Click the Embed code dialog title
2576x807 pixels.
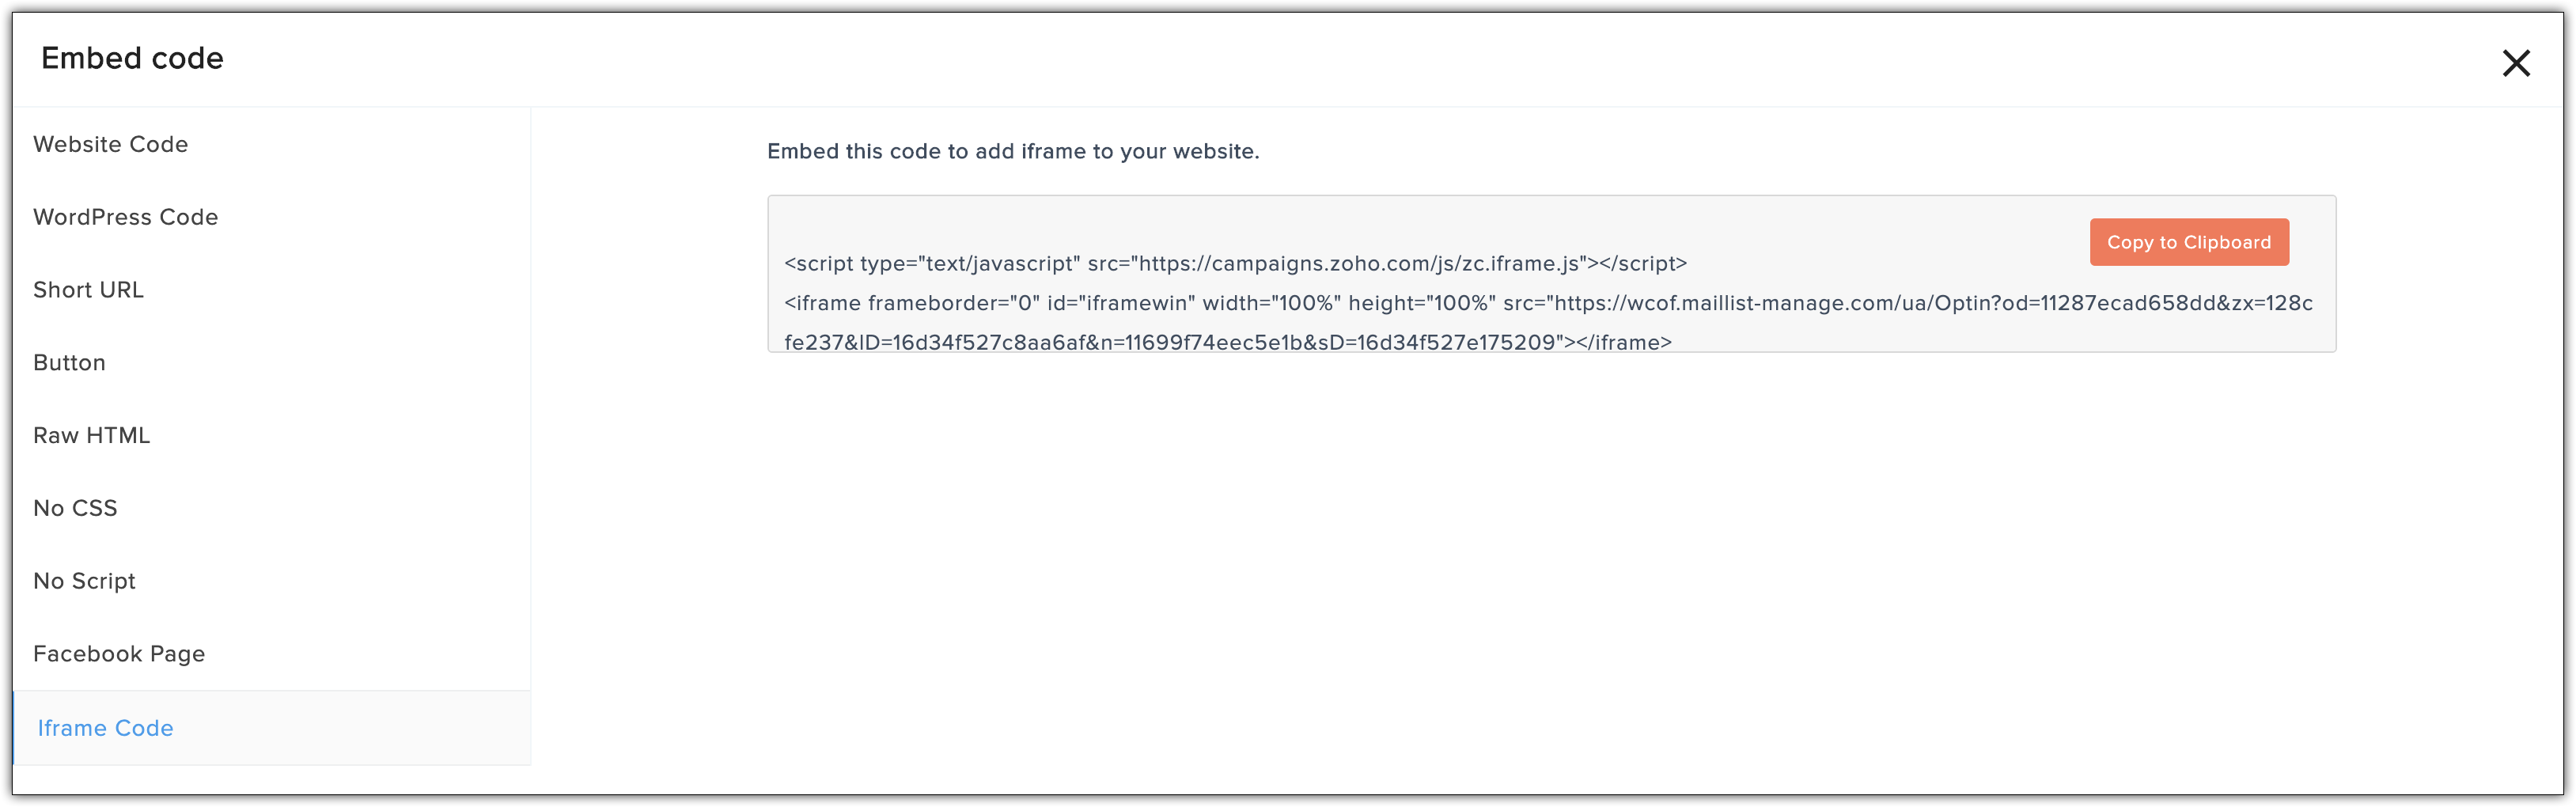click(132, 59)
